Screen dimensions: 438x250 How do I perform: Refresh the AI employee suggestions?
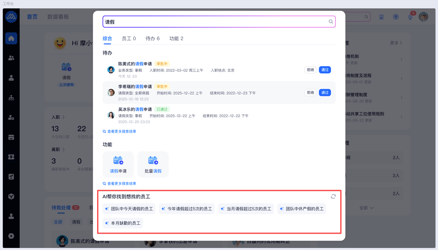coord(333,196)
